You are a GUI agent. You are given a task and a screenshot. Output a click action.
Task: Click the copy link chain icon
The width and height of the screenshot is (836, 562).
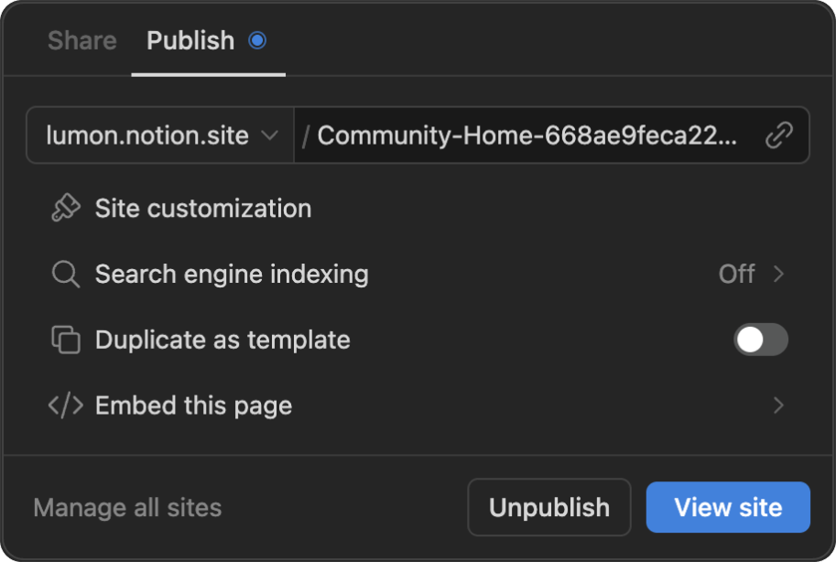click(779, 135)
